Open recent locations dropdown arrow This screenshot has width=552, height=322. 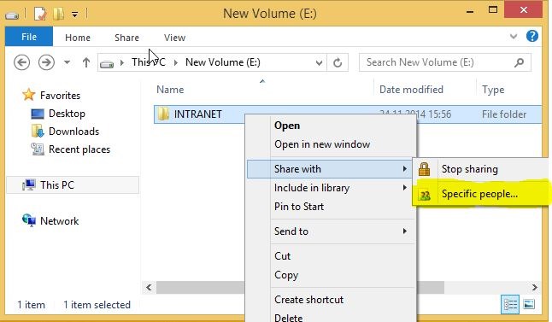coord(67,62)
